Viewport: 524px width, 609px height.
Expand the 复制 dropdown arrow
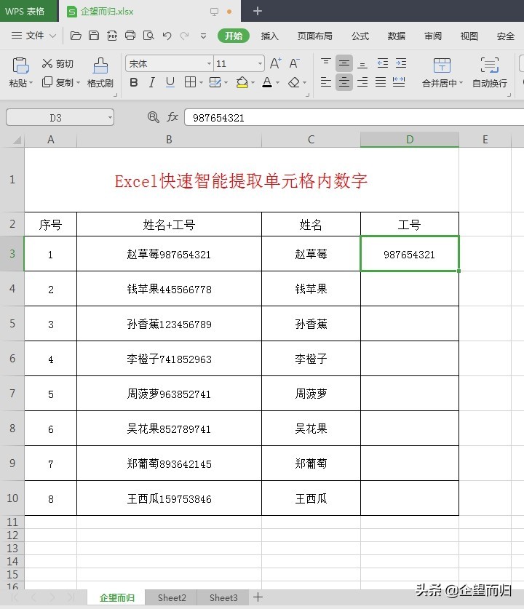click(78, 83)
